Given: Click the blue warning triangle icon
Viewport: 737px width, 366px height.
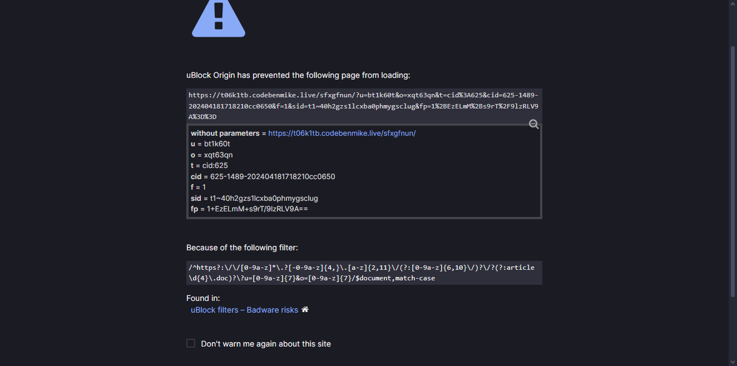Looking at the screenshot, I should pyautogui.click(x=218, y=19).
